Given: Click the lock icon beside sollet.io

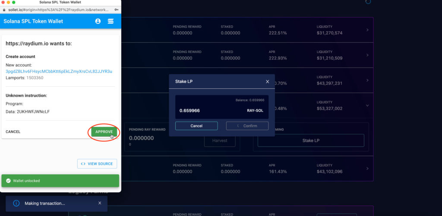Looking at the screenshot, I should [x=4, y=9].
